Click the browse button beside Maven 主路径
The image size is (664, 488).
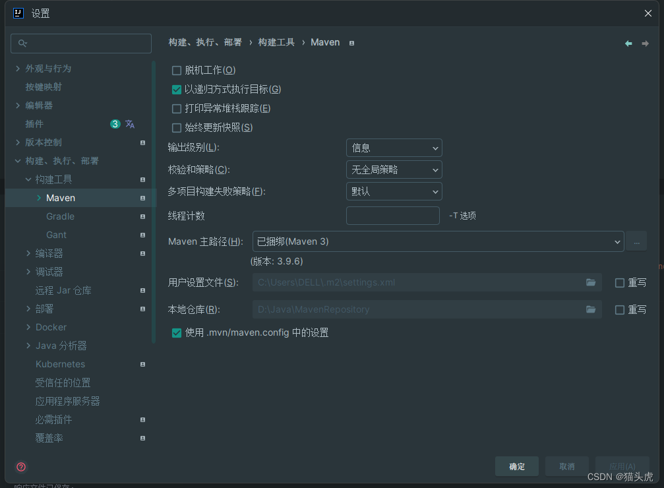(636, 241)
